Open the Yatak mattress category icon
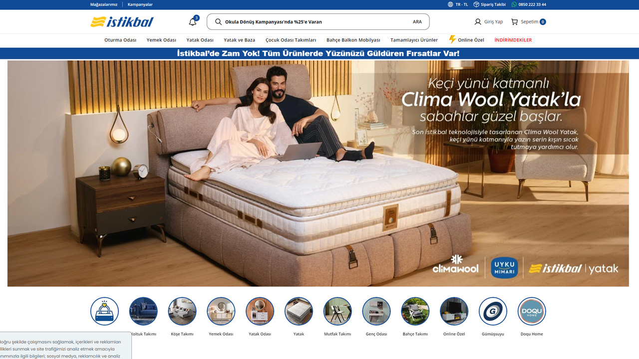This screenshot has width=639, height=359. click(x=299, y=311)
